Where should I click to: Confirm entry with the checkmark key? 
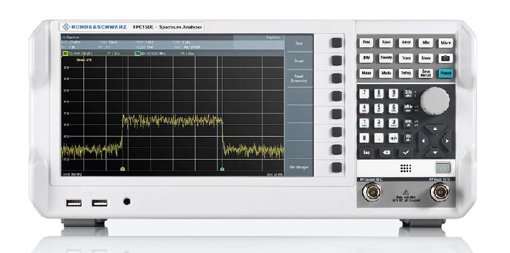point(406,153)
